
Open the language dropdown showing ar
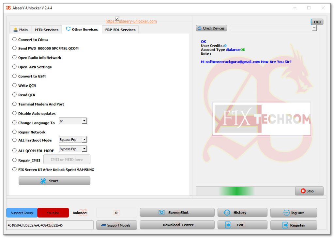point(73,121)
